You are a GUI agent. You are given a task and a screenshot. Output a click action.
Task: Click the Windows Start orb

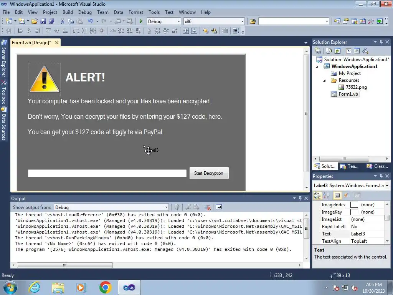[x=10, y=287]
